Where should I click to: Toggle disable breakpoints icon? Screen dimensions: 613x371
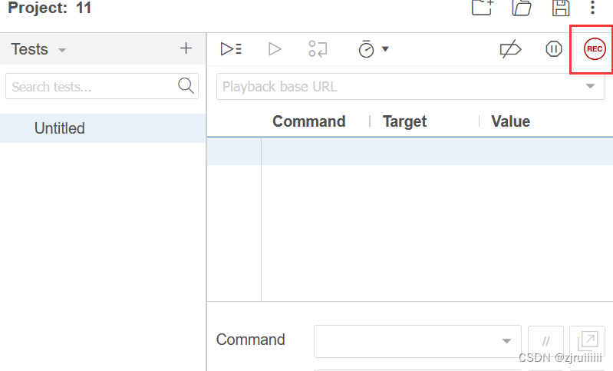tap(510, 49)
